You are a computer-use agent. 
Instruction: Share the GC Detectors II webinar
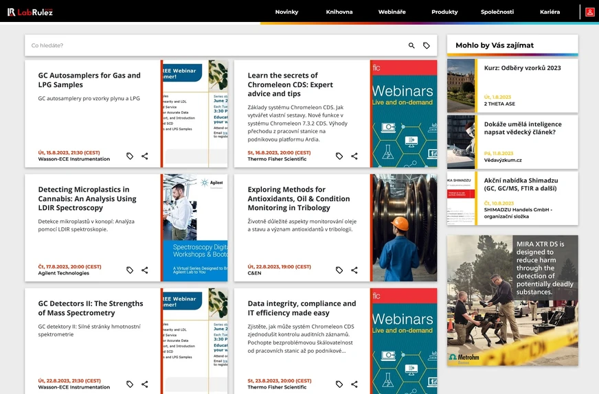tap(145, 384)
